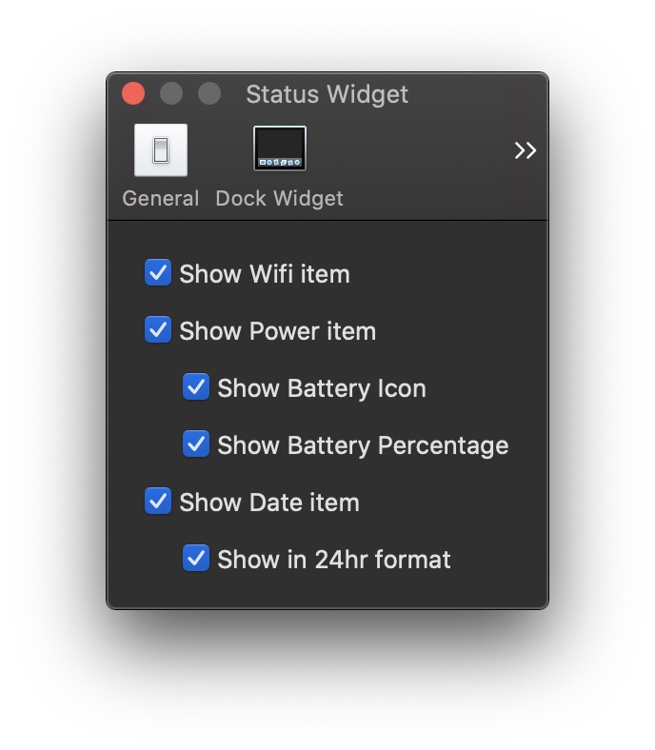Open the Dock Widget preview icon
Viewport: 655px width, 750px height.
[280, 149]
